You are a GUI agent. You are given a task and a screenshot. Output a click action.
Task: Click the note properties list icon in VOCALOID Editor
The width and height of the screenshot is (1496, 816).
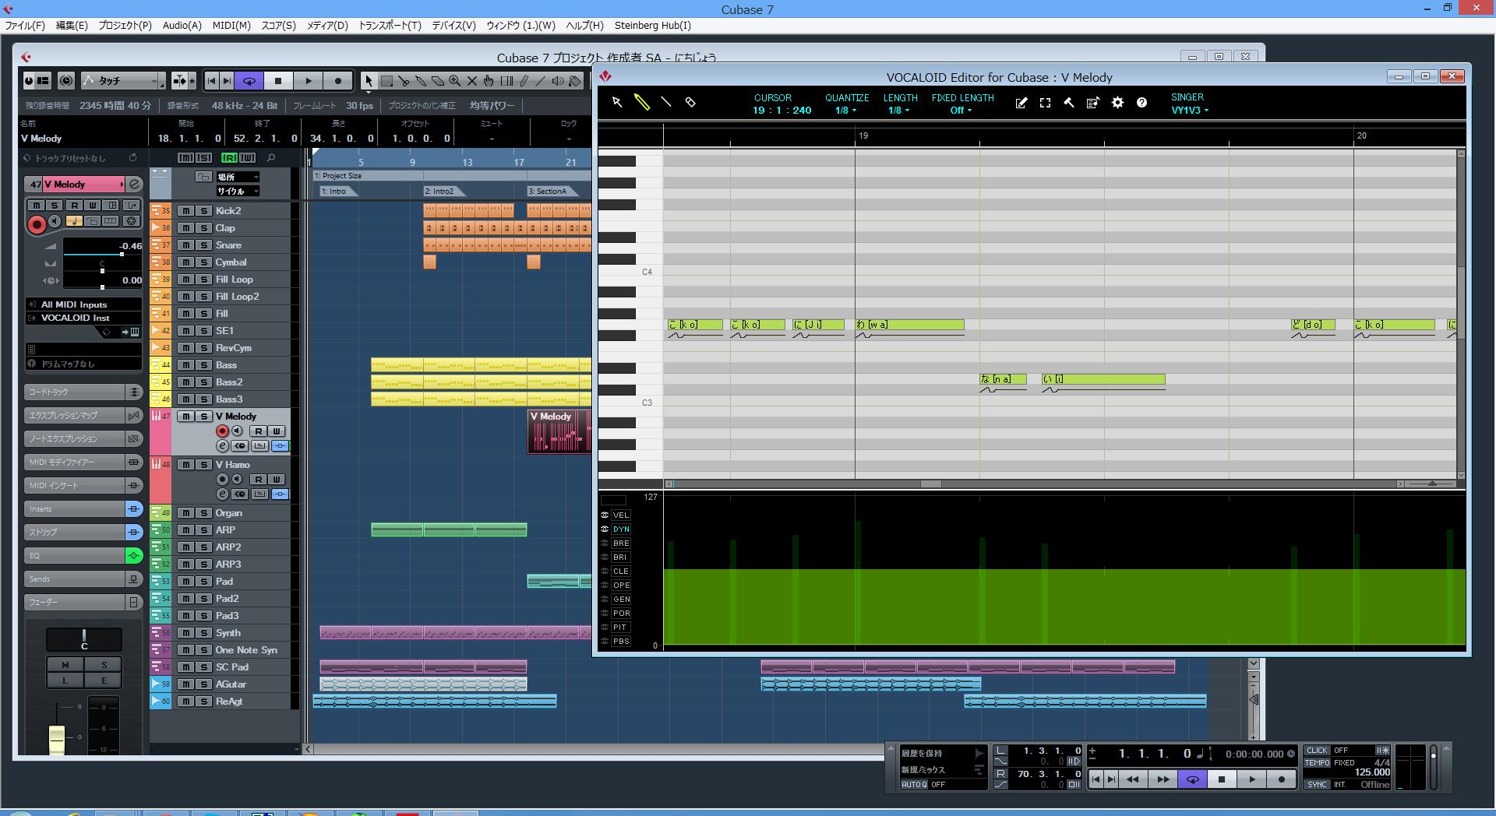point(1093,103)
